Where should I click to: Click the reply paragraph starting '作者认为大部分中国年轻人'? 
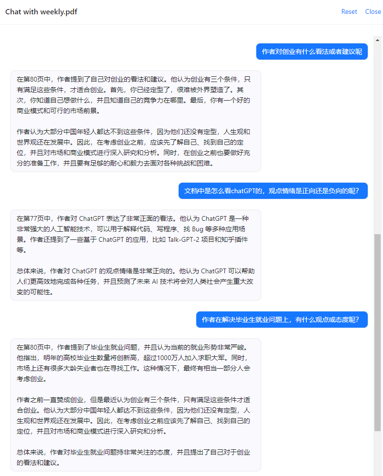[133, 147]
